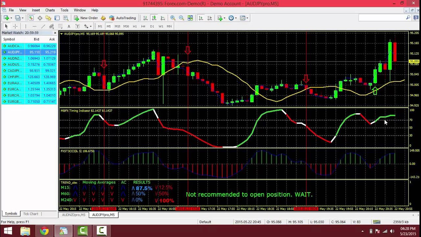
Task: Toggle chart shift from right border
Action: pos(210,18)
